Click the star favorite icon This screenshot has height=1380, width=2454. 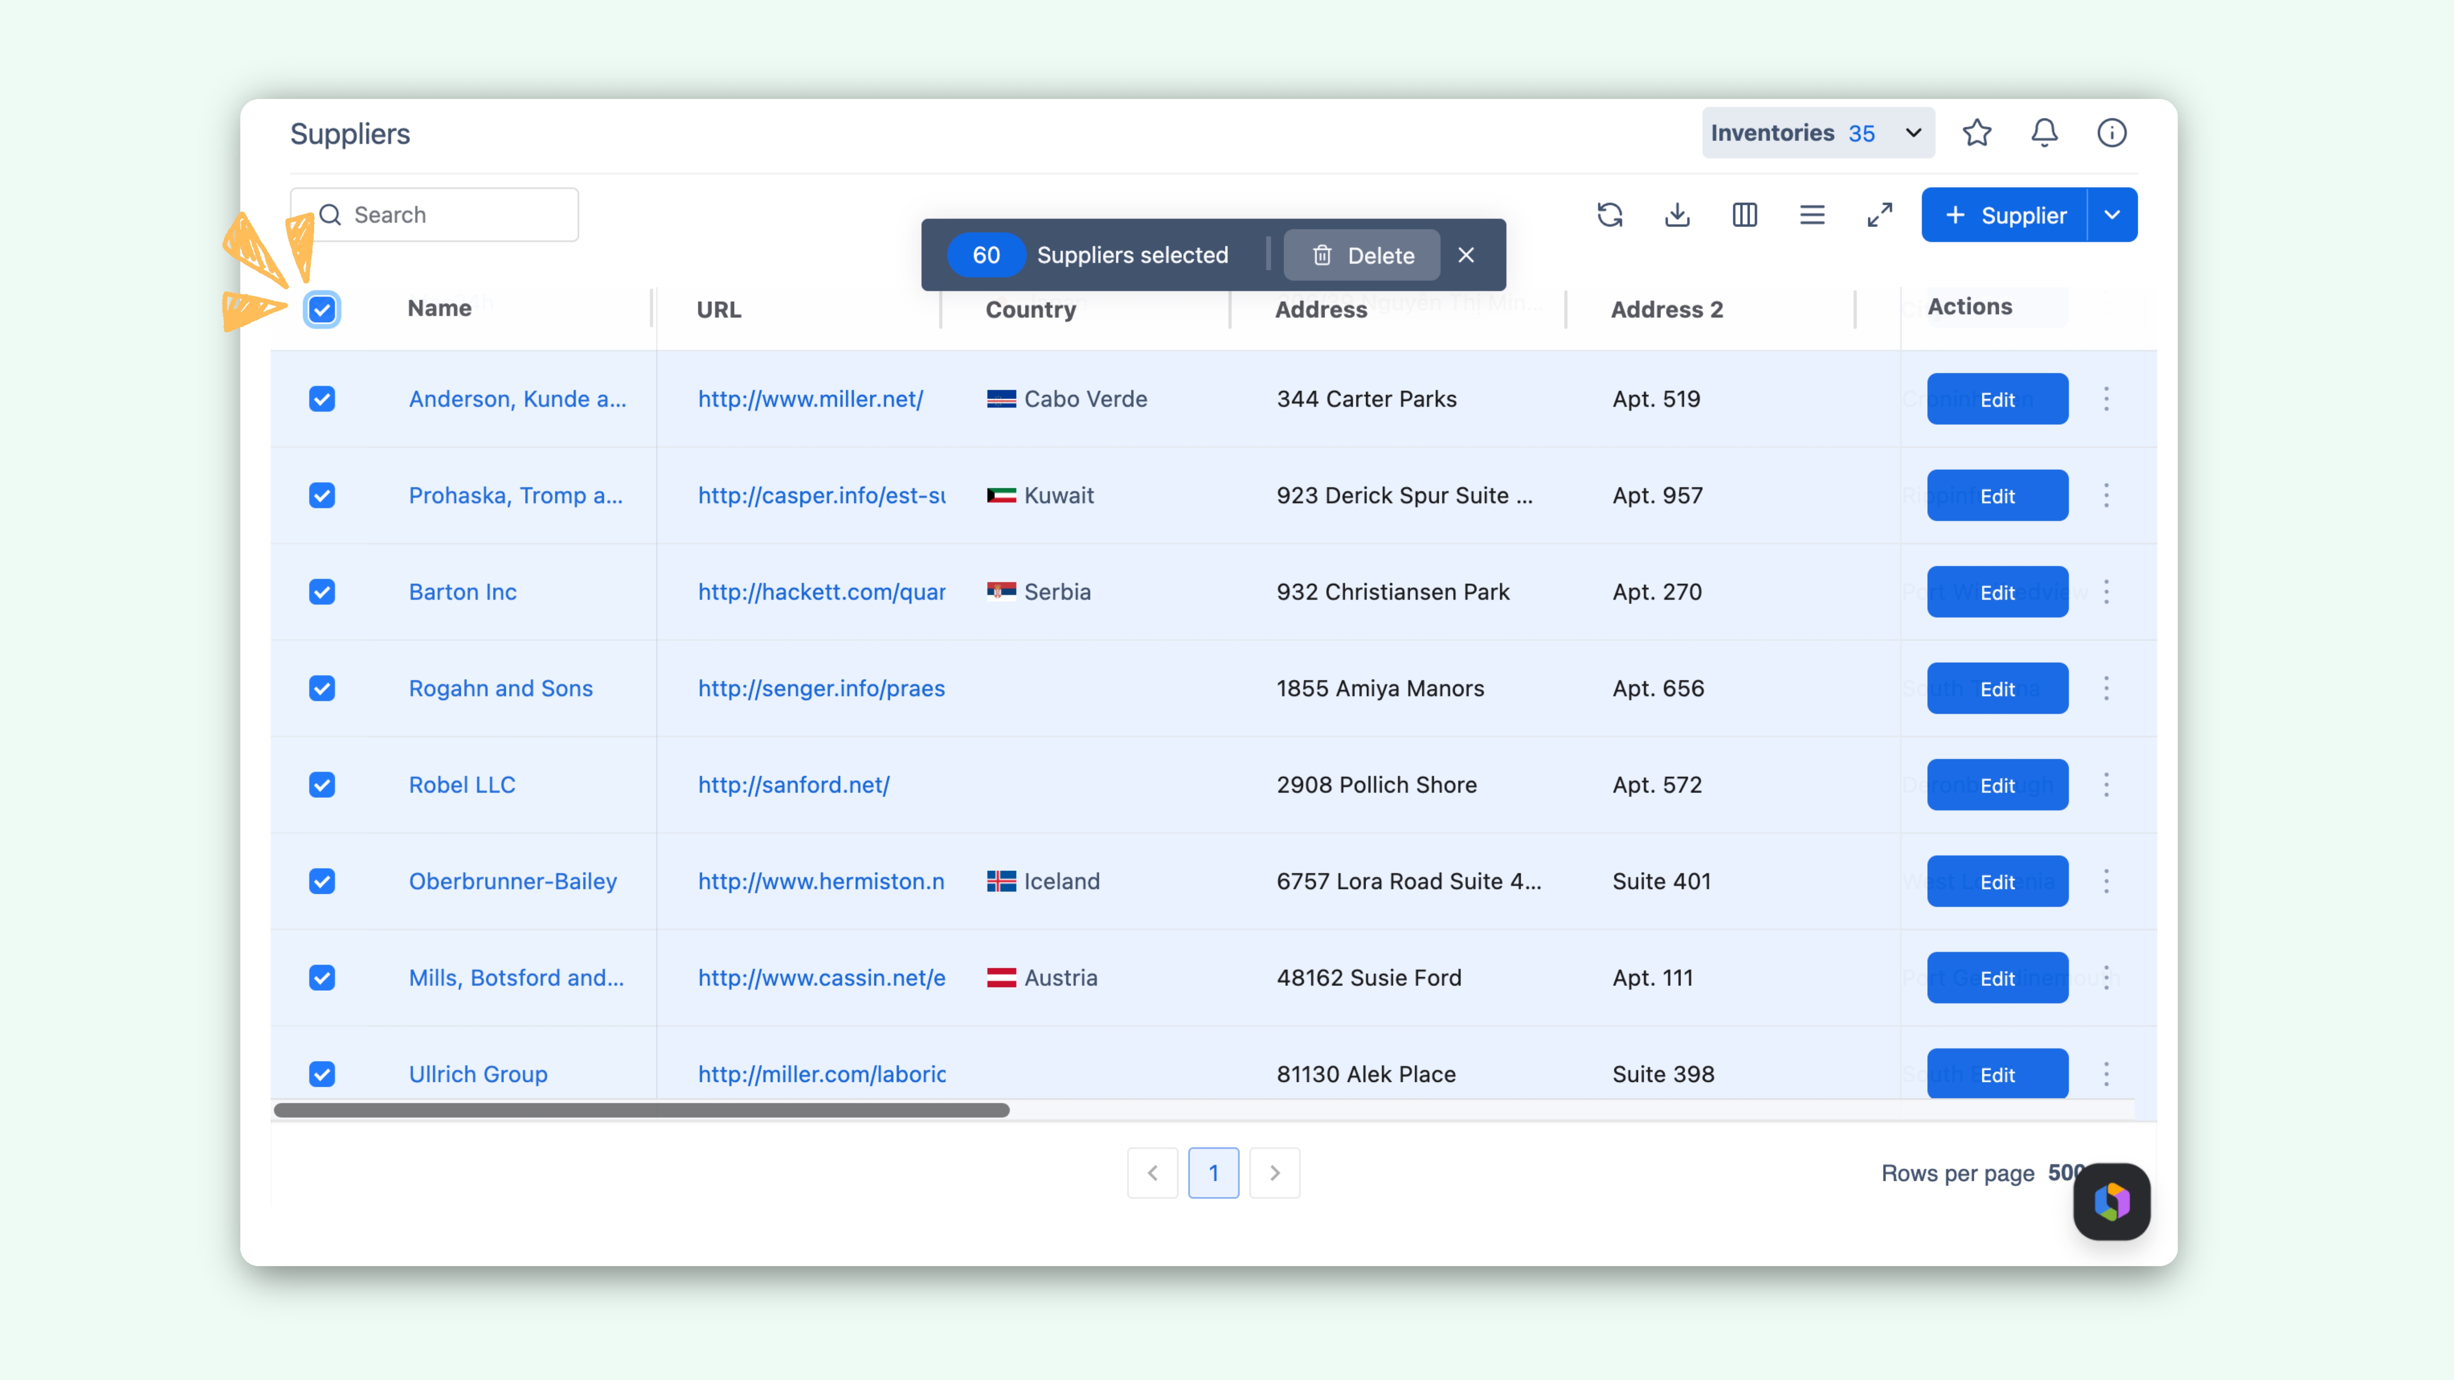click(1977, 132)
